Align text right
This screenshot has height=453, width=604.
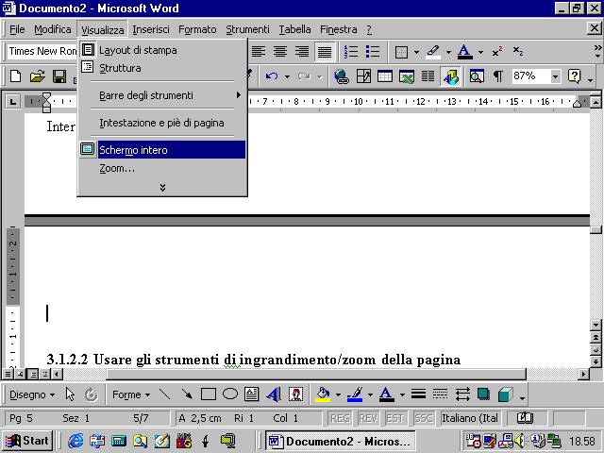pyautogui.click(x=302, y=51)
